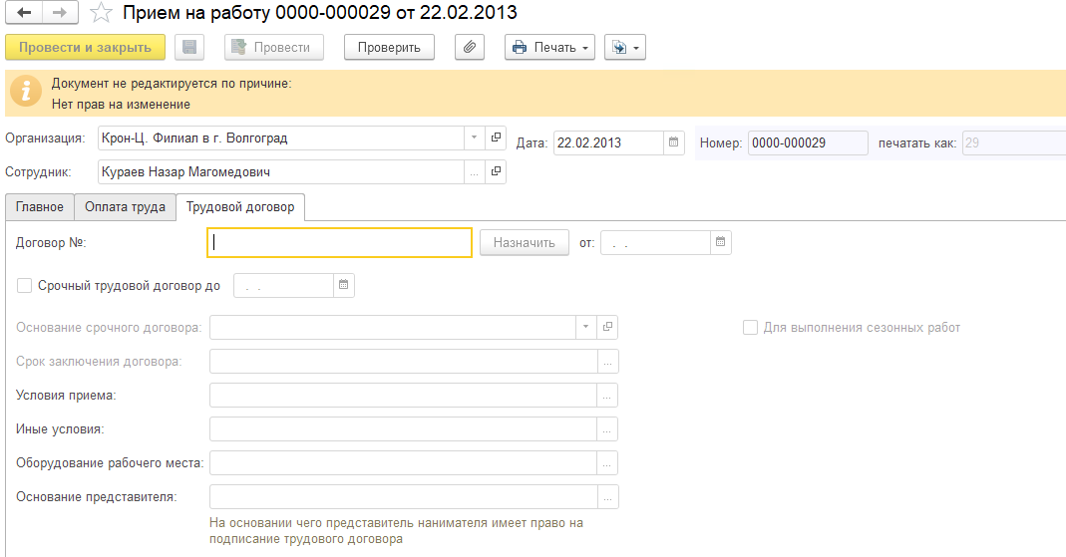This screenshot has width=1066, height=557.
Task: Click the Назначить contract number button
Action: (524, 242)
